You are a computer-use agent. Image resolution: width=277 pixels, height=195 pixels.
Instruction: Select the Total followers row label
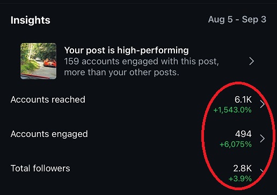click(x=40, y=168)
